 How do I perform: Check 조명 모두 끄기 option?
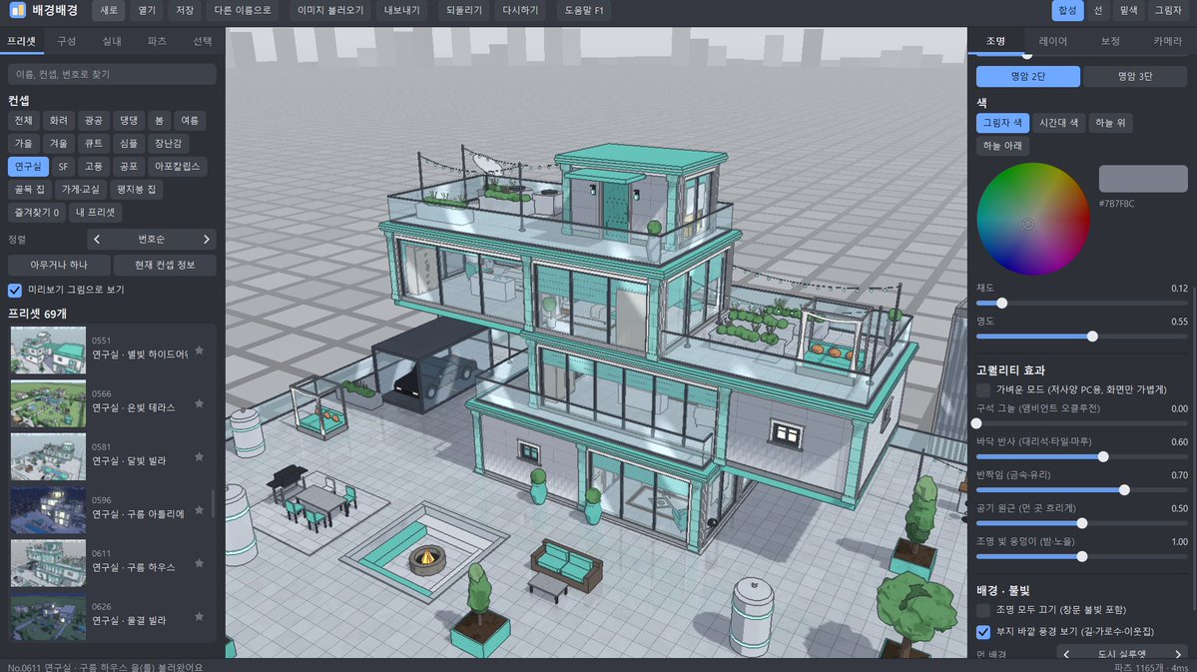pos(983,610)
